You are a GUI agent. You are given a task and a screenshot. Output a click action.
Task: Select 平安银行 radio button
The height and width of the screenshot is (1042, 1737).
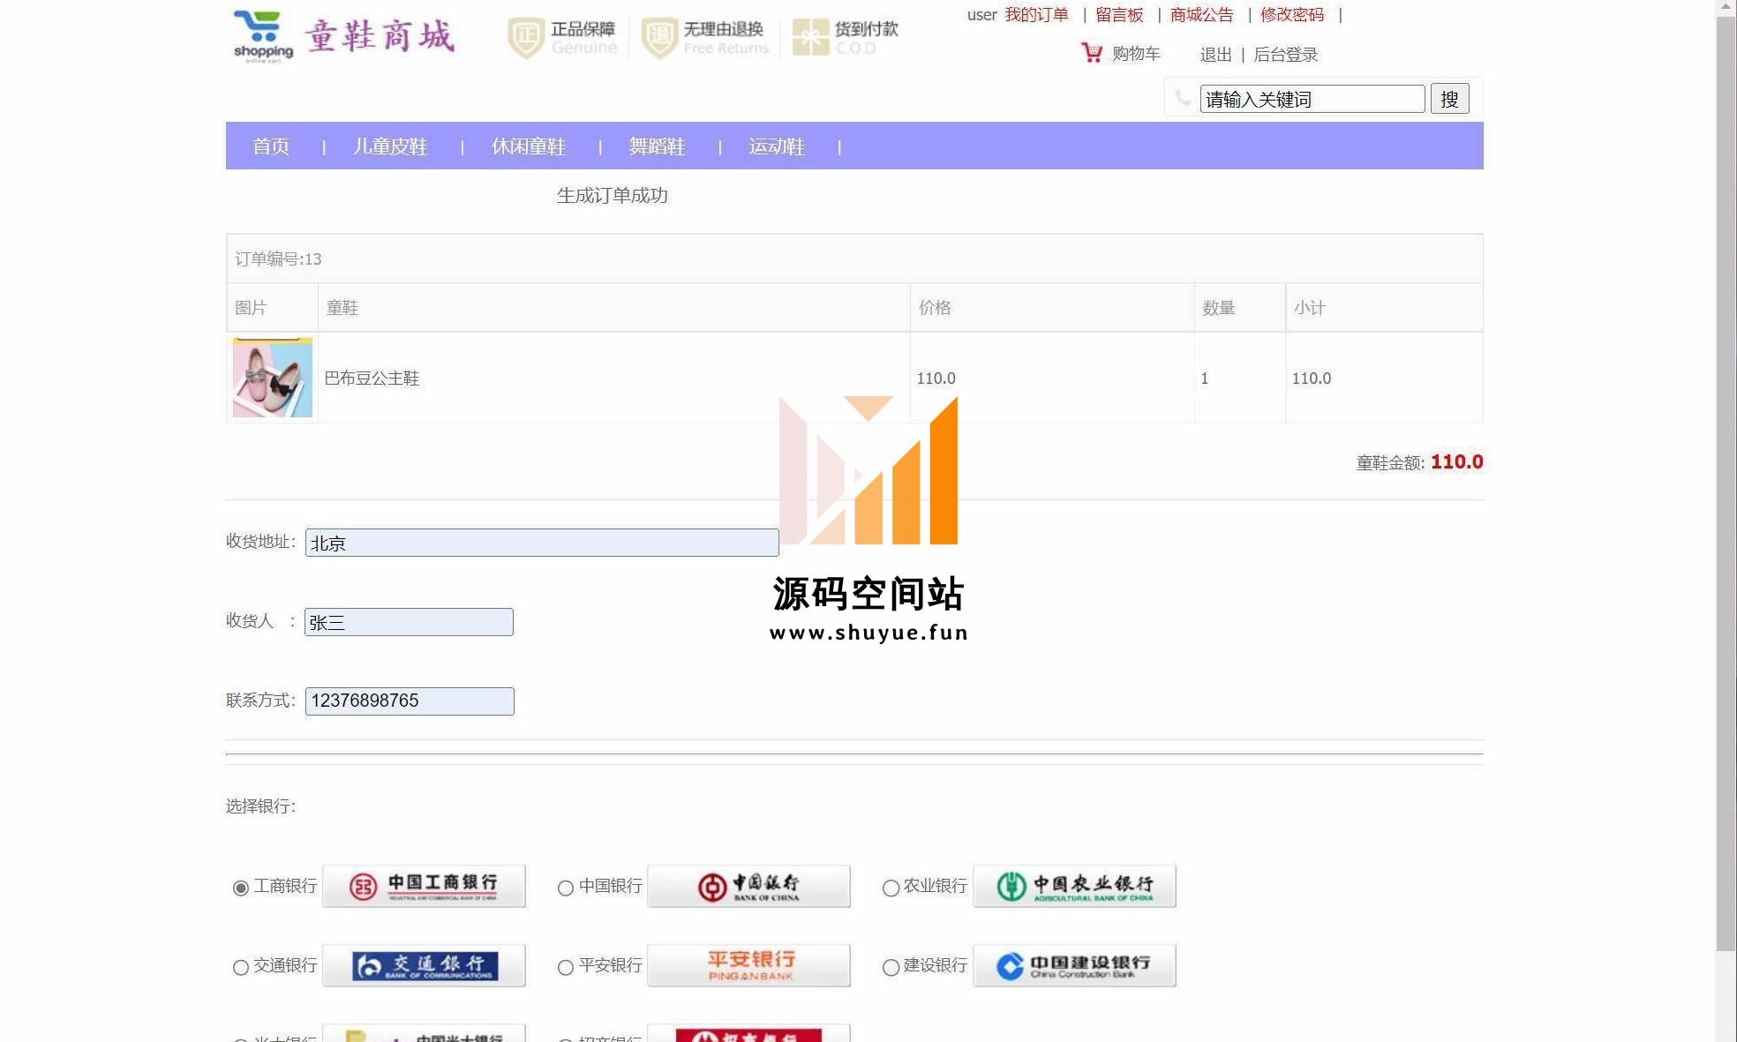(x=566, y=967)
